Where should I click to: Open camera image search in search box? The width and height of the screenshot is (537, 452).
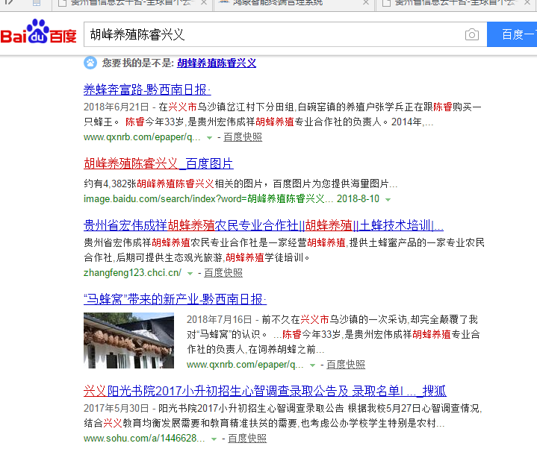[471, 35]
